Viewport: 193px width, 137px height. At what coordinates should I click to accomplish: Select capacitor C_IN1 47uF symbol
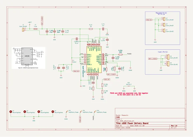pyautogui.click(x=47, y=31)
